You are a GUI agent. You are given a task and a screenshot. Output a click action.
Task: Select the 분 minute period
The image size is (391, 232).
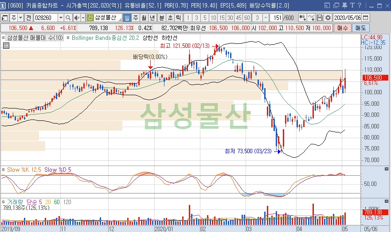(162, 18)
